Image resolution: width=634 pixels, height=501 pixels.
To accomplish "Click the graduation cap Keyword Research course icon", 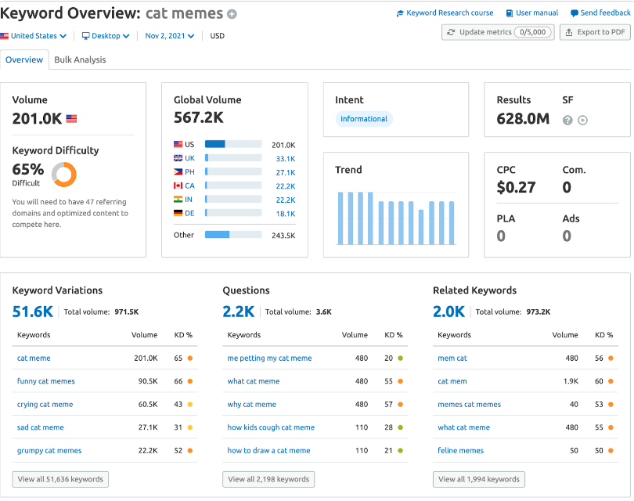I will coord(400,13).
